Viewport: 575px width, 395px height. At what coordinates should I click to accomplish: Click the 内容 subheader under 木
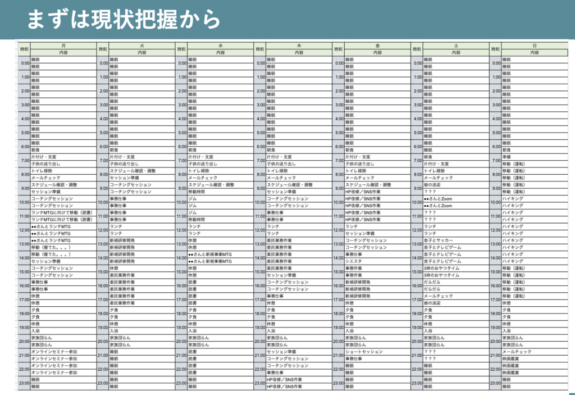pyautogui.click(x=299, y=53)
